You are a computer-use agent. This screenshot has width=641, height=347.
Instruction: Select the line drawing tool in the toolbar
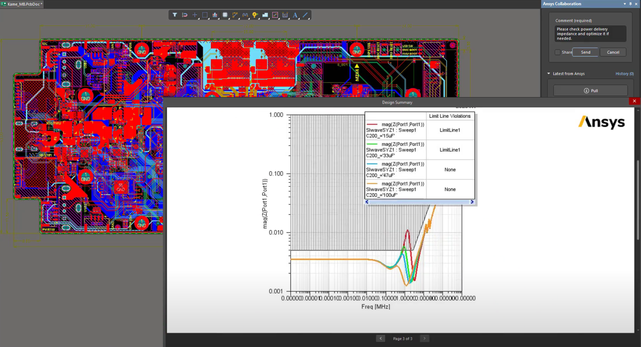coord(305,15)
